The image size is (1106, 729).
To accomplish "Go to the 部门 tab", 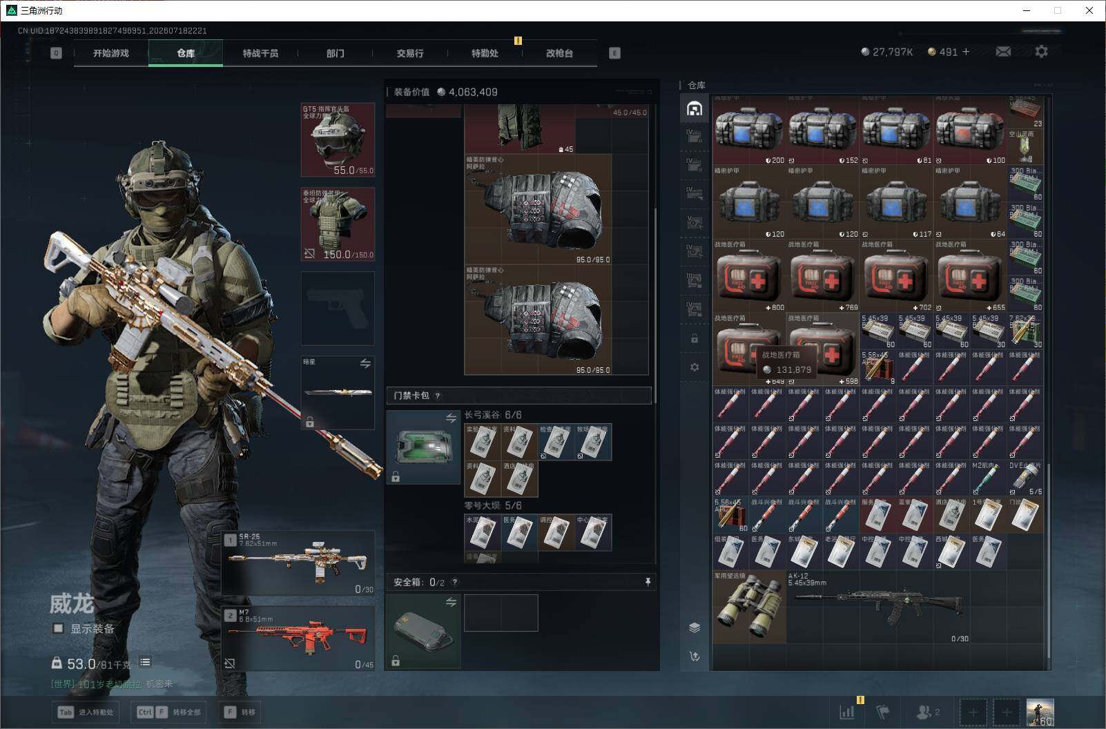I will pyautogui.click(x=336, y=53).
